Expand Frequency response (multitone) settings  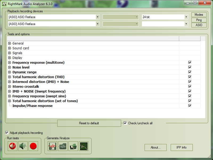point(9,62)
